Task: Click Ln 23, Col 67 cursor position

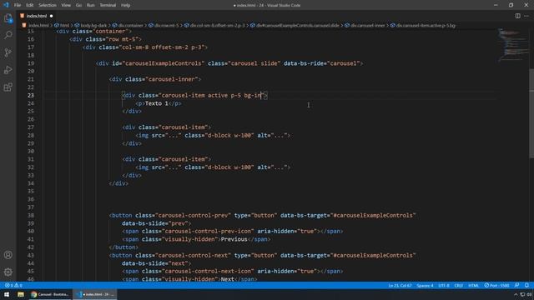Action: 400,285
